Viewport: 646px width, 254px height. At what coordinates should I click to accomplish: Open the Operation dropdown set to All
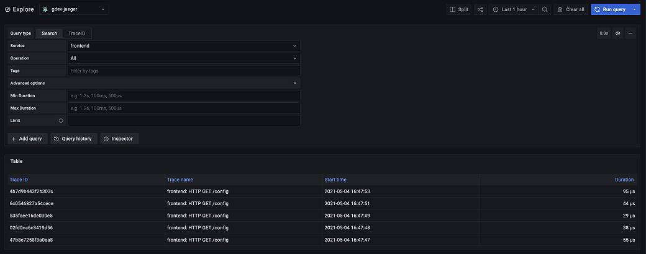tap(183, 58)
